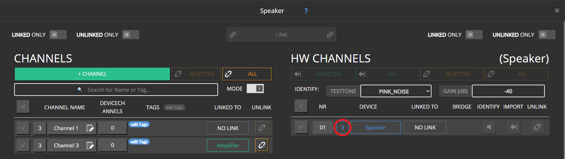Open the notes icon beside Channel 3 name

tap(90, 145)
